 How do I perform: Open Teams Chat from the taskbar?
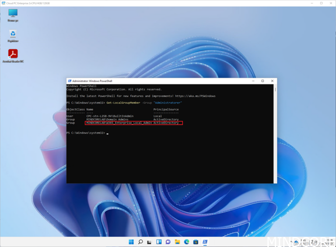(168, 242)
